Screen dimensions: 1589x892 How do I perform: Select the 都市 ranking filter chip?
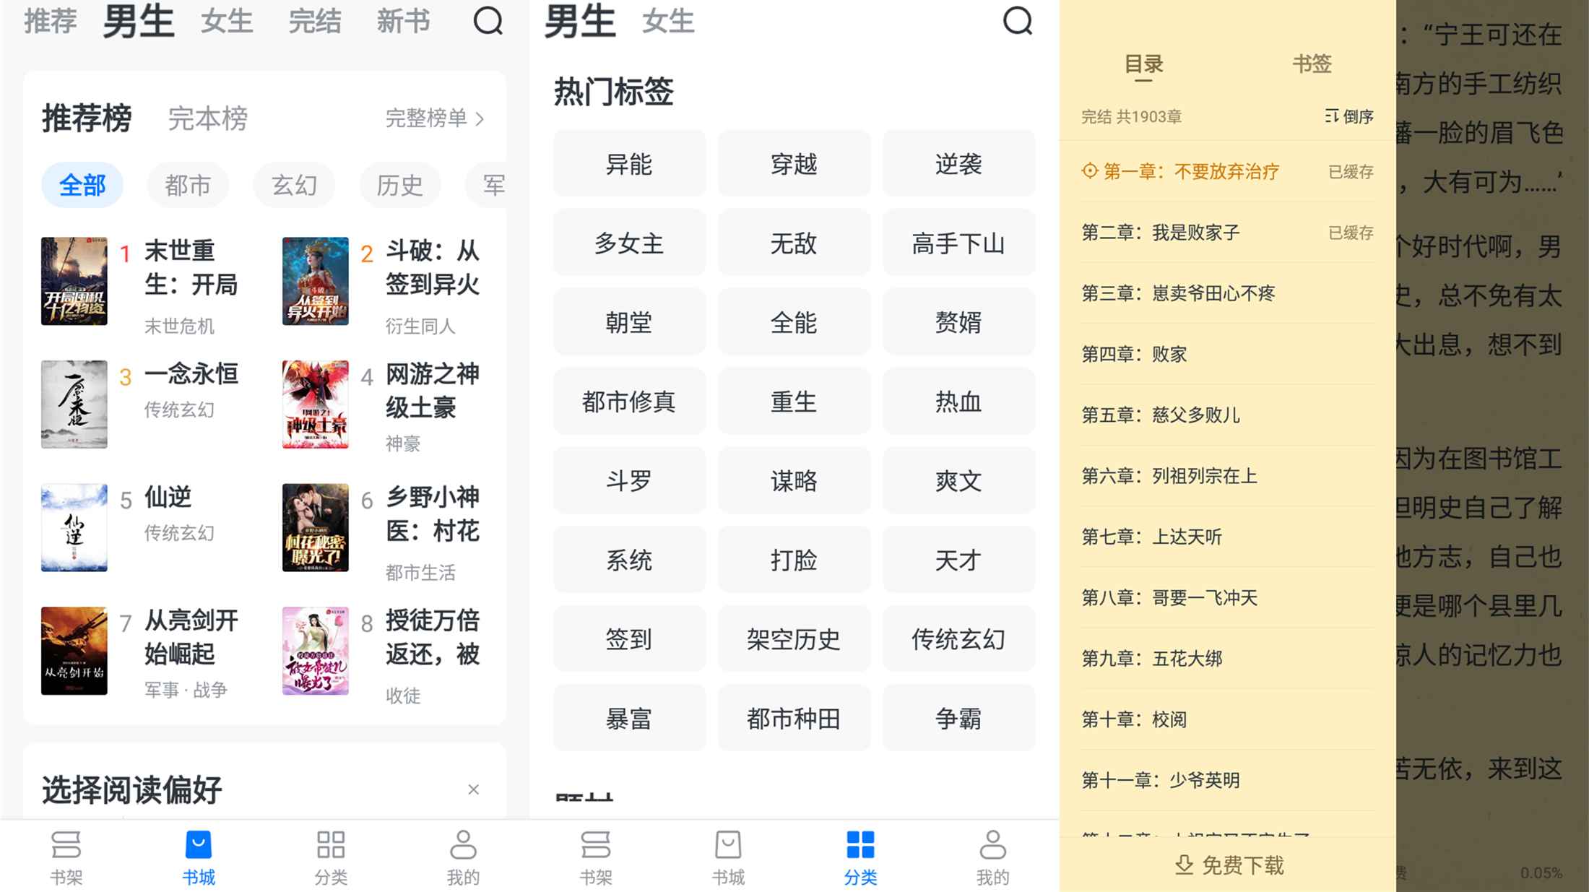[188, 186]
